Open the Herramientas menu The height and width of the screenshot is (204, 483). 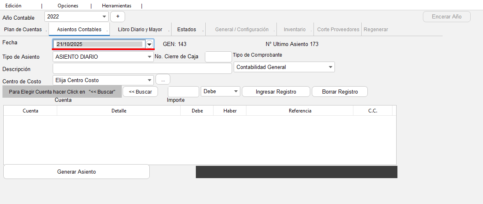(x=116, y=6)
